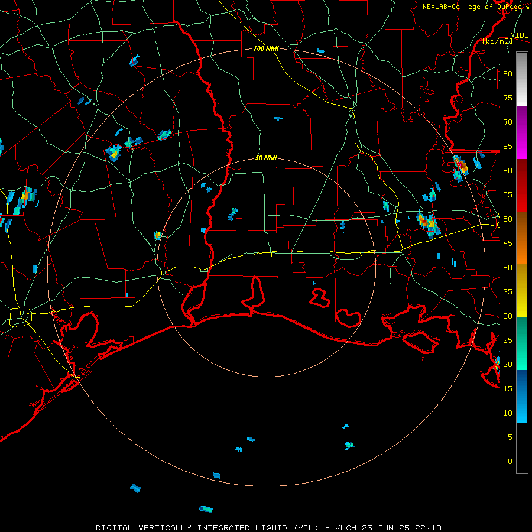Select the white-gray segment of the color bar
Screen dimensions: 532x532
pos(522,79)
